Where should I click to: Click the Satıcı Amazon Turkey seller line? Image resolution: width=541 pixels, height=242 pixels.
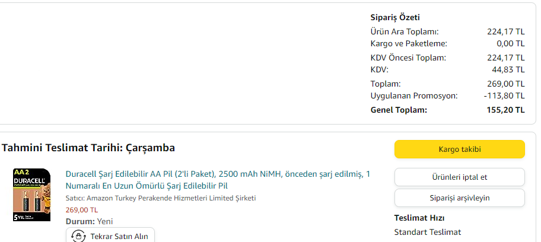(x=160, y=198)
